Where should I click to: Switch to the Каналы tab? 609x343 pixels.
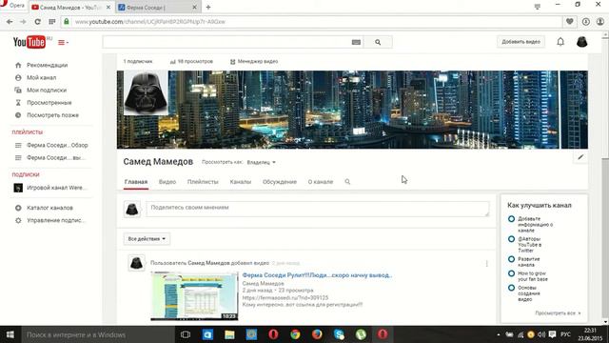pyautogui.click(x=241, y=182)
